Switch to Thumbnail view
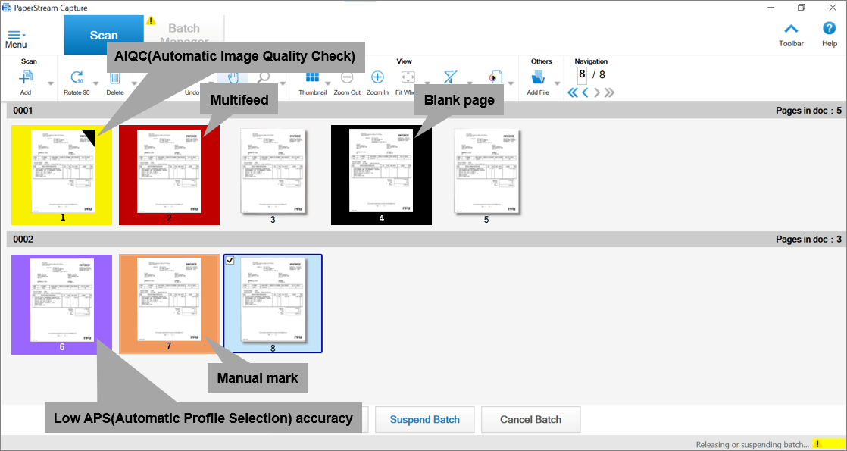This screenshot has width=847, height=451. coord(312,78)
